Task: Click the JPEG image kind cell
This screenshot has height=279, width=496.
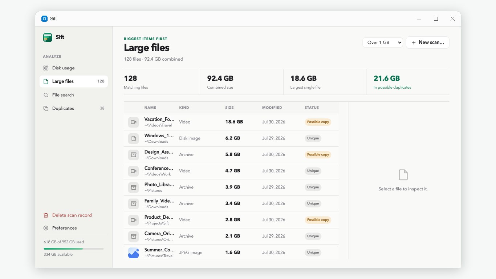Action: [x=191, y=253]
